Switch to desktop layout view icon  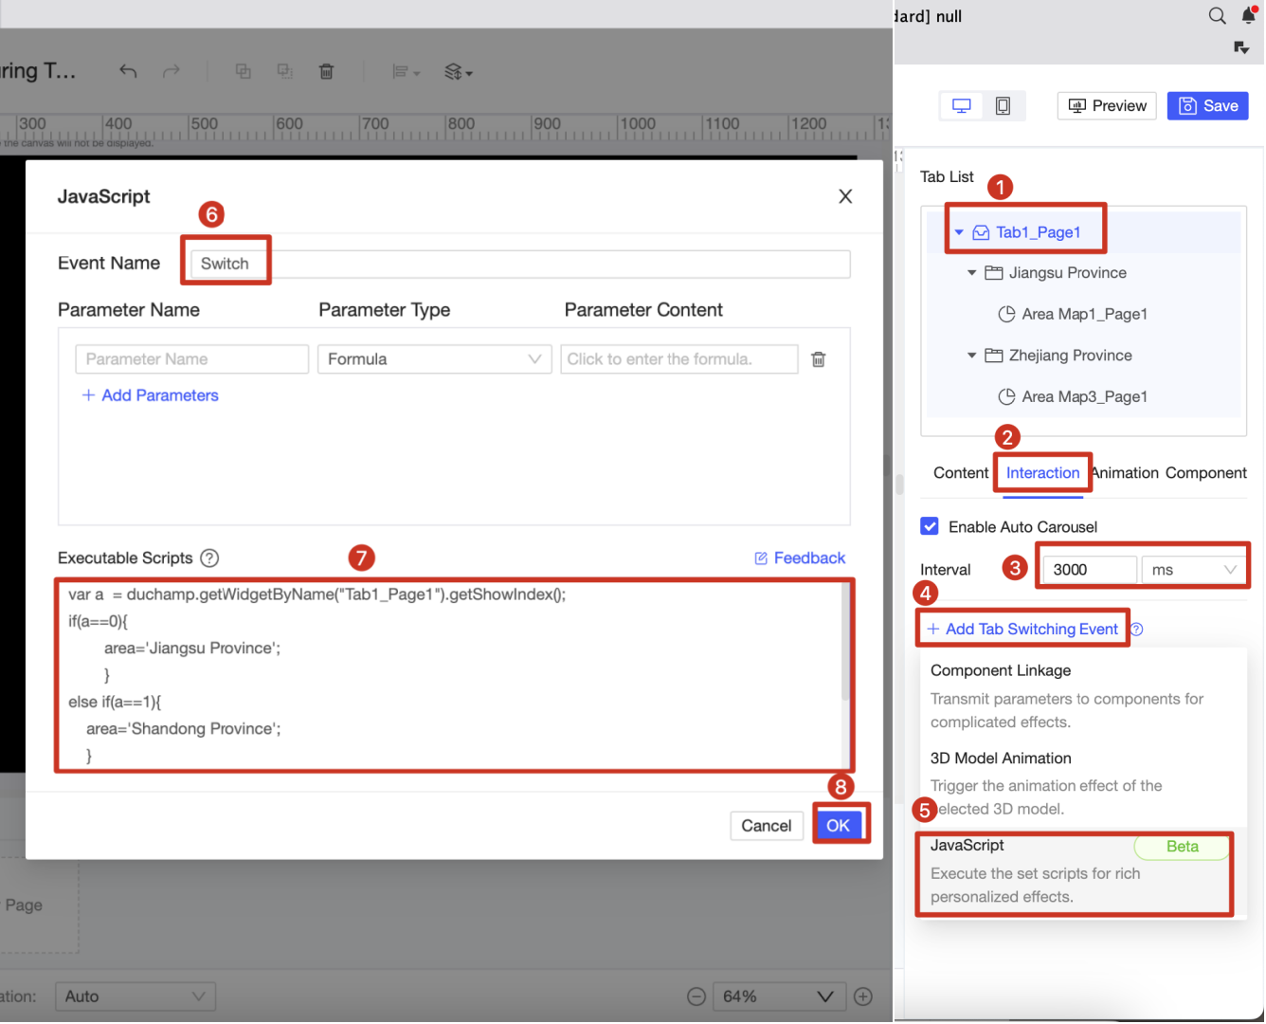pos(962,106)
